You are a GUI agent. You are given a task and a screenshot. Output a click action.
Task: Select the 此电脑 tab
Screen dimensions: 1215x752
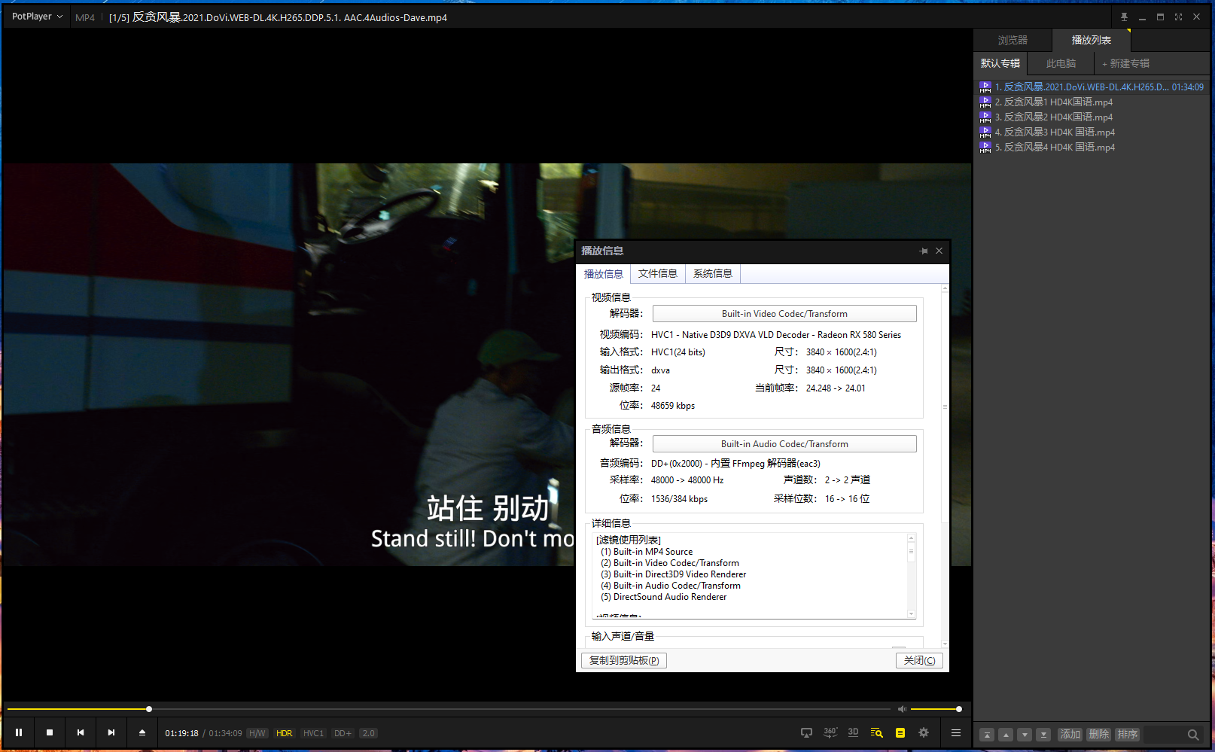click(1061, 63)
